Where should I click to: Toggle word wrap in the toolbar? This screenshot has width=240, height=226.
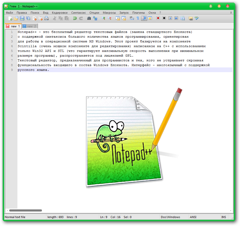pos(132,18)
